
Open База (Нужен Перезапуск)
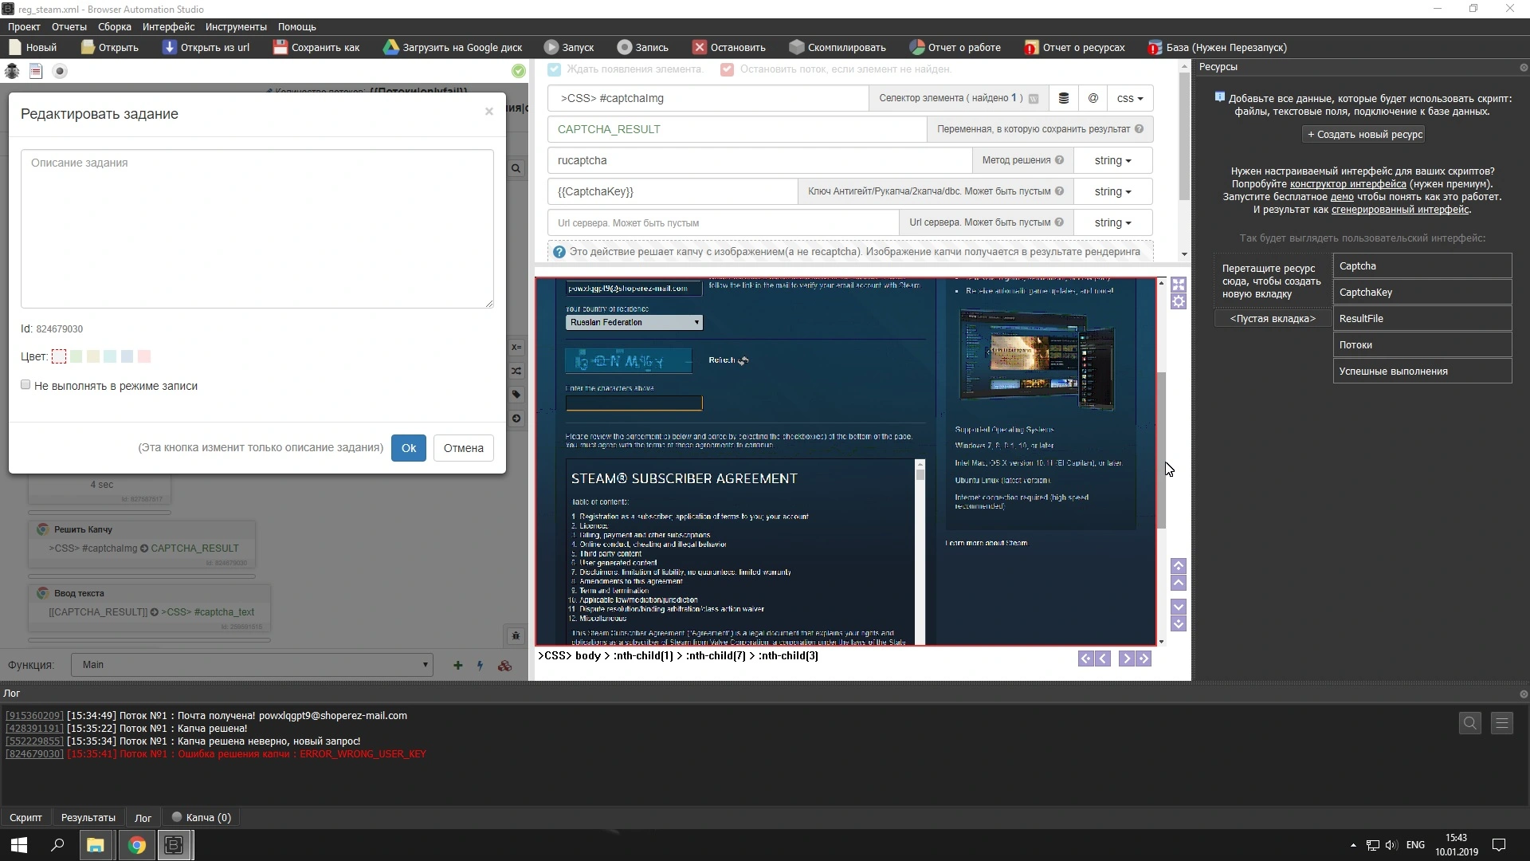[1218, 48]
